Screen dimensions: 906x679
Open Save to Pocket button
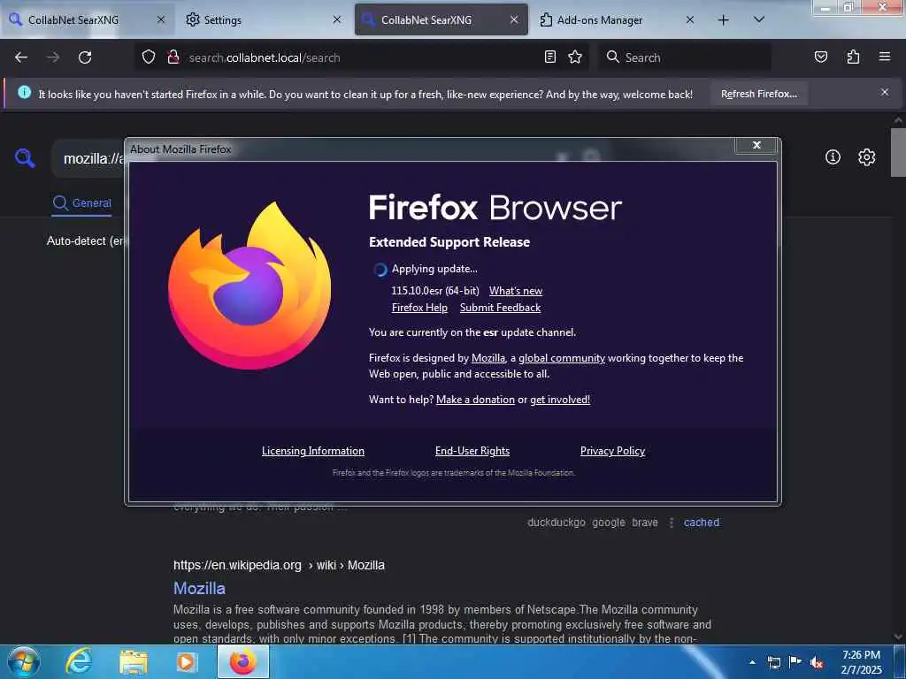tap(820, 57)
